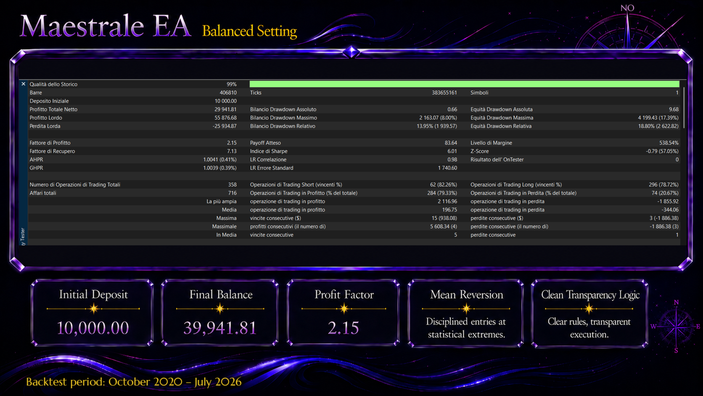Click 'Bilancio Drawdown Assoluto' label
This screenshot has height=396, width=703.
(x=283, y=109)
